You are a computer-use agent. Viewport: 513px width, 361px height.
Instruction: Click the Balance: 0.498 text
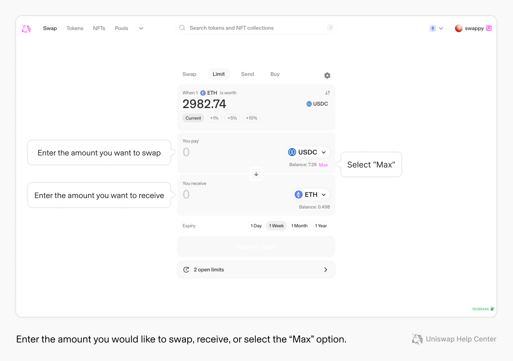[314, 207]
